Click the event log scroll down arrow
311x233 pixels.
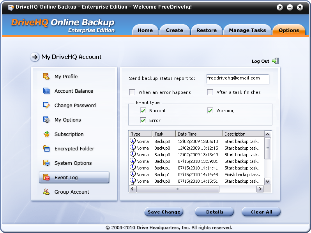coord(267,181)
